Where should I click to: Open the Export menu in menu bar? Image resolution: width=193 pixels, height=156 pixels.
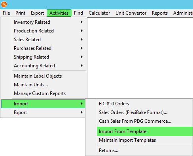click(x=37, y=13)
